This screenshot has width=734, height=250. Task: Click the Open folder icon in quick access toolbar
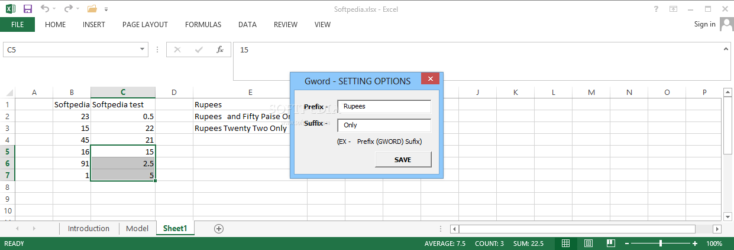pos(92,9)
